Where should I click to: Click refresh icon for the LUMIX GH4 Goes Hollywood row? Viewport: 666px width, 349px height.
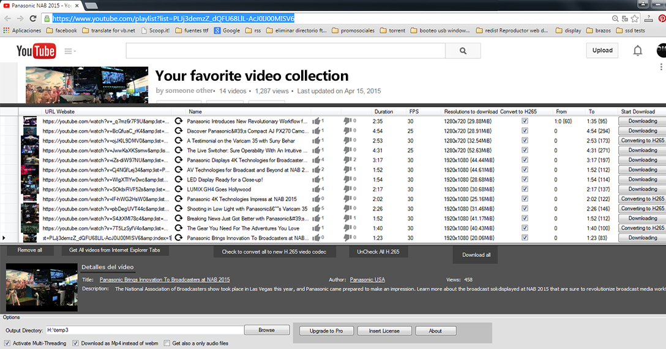click(x=179, y=189)
